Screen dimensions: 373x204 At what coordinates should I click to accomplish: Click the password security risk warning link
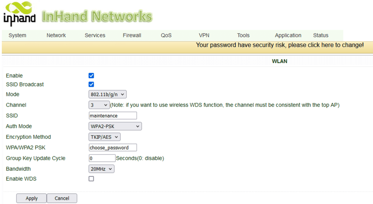click(279, 45)
